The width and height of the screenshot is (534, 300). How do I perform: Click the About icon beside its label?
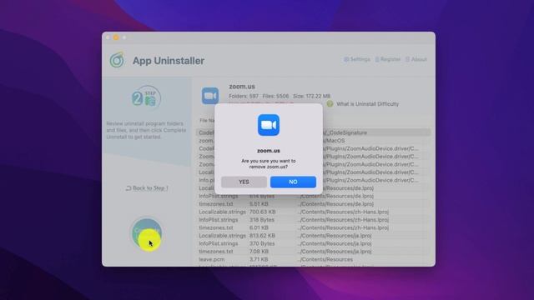pyautogui.click(x=407, y=59)
